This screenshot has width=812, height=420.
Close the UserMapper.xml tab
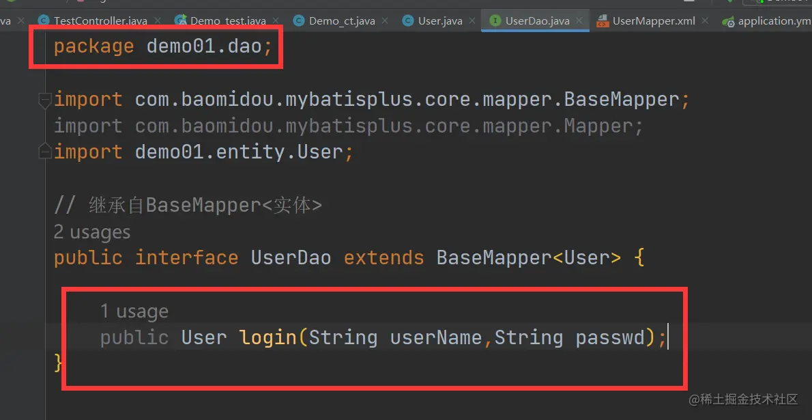click(705, 21)
